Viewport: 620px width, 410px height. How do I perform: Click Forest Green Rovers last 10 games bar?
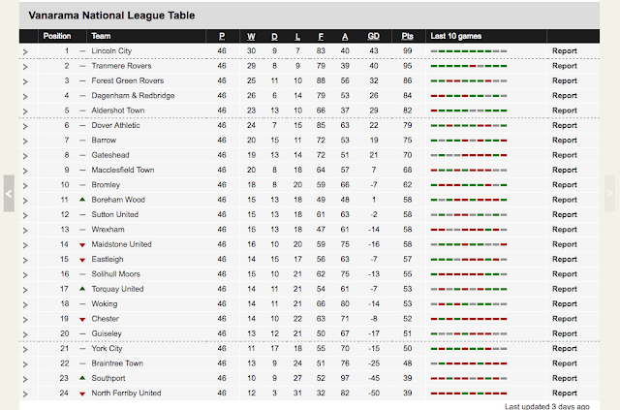click(469, 80)
